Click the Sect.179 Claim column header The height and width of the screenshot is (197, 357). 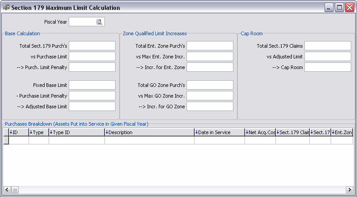(292, 132)
